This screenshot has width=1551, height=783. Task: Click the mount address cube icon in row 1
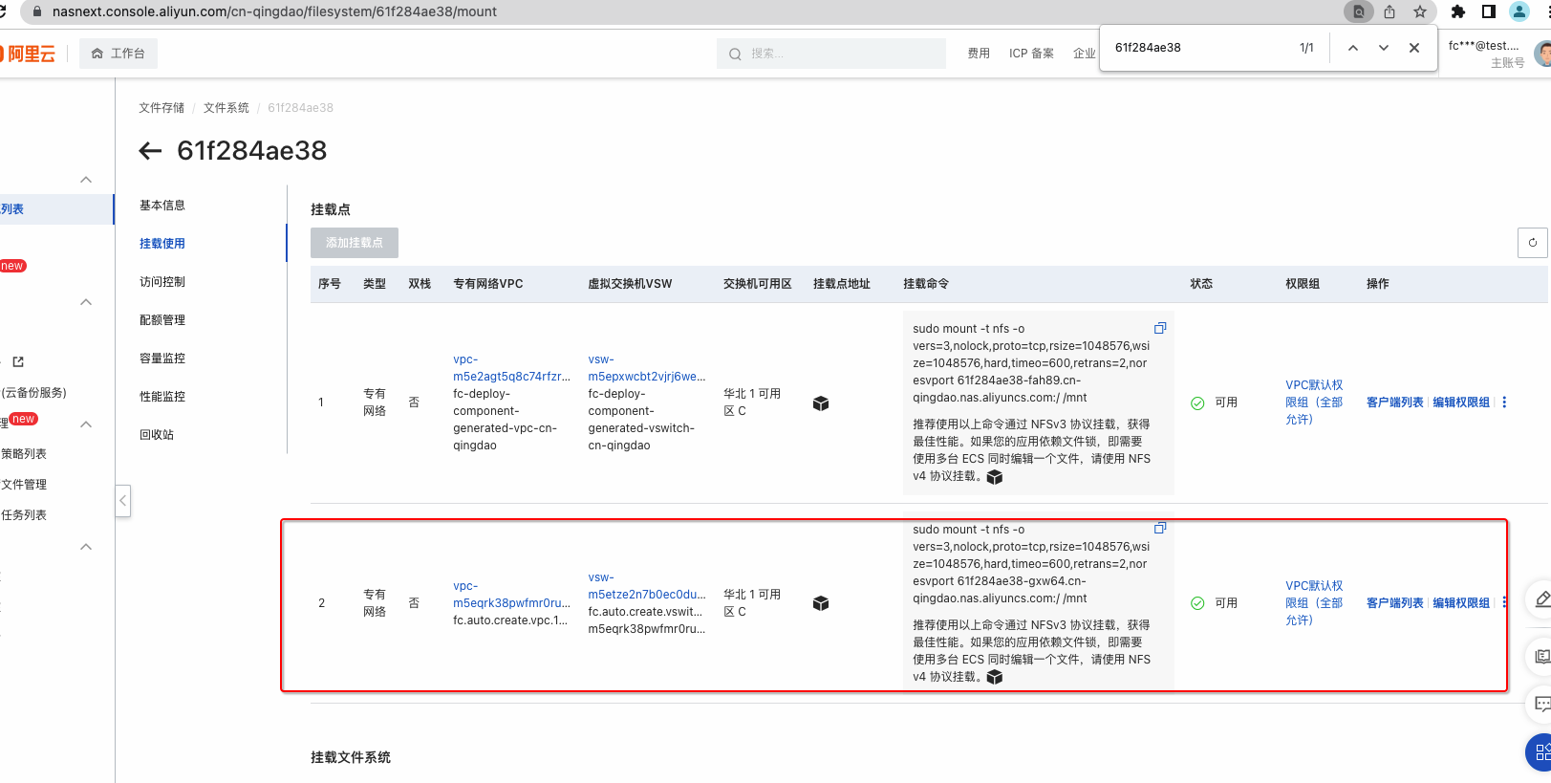tap(821, 403)
